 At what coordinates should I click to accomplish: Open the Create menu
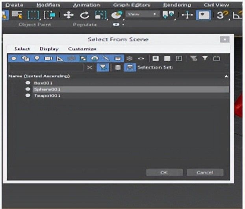pyautogui.click(x=14, y=5)
